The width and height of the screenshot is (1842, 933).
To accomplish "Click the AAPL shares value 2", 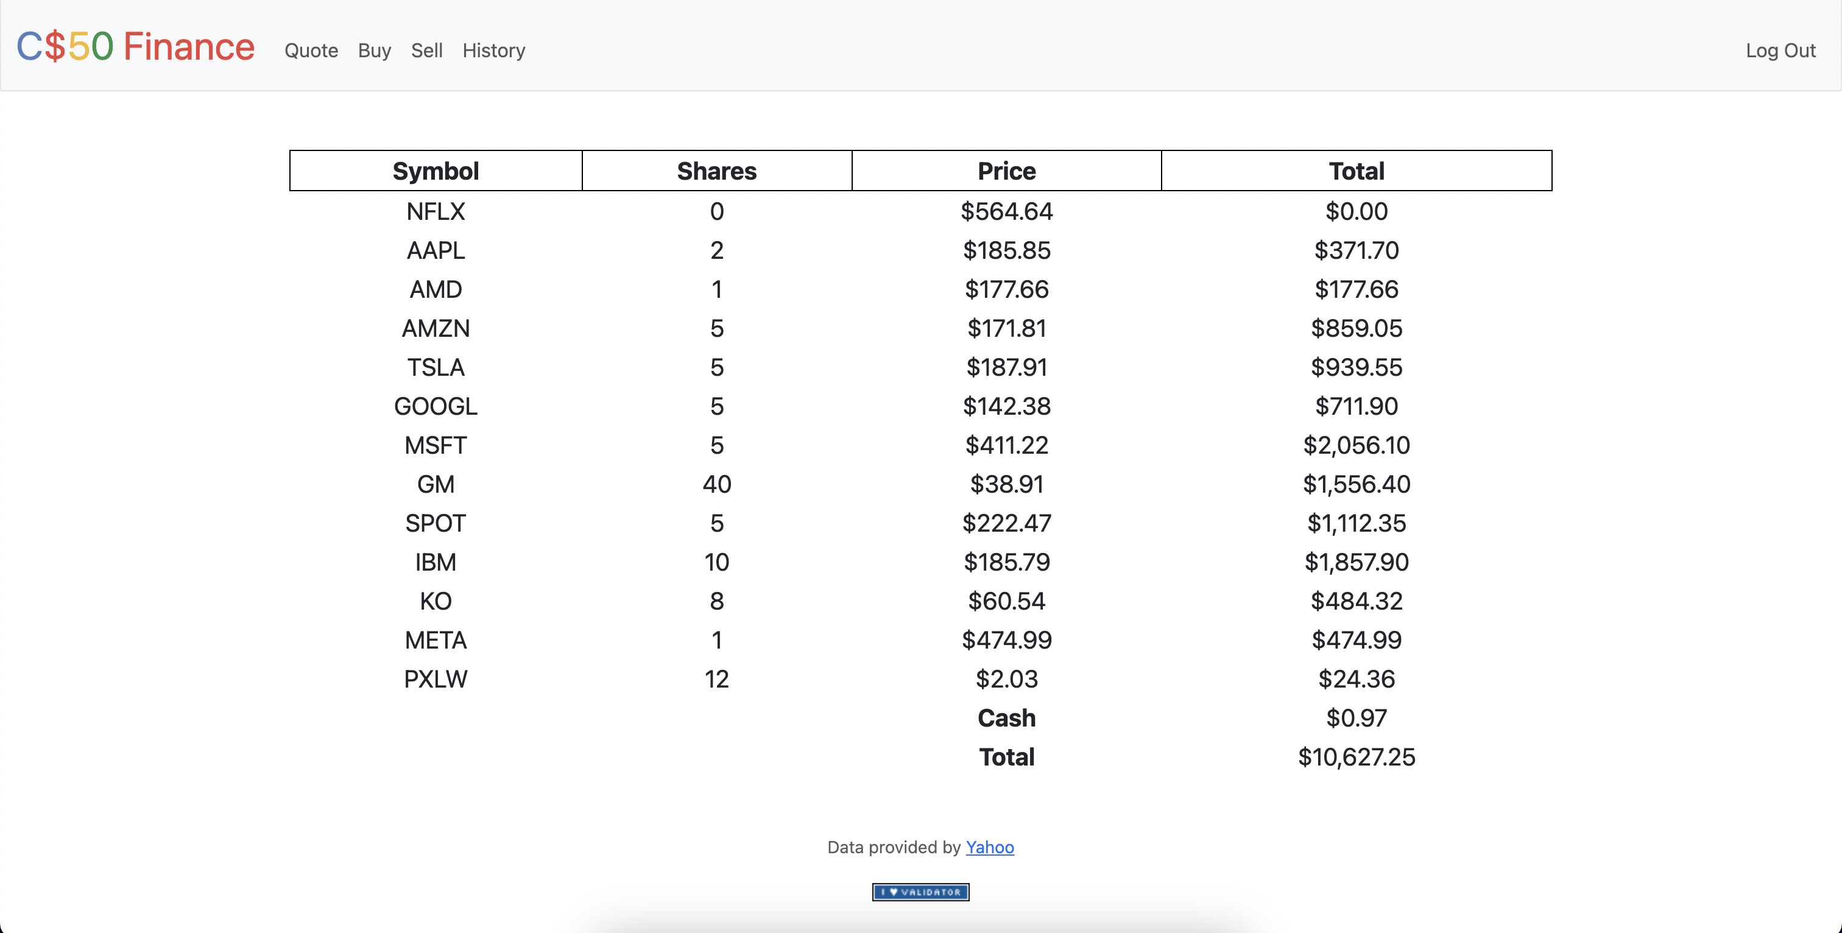I will pos(716,250).
